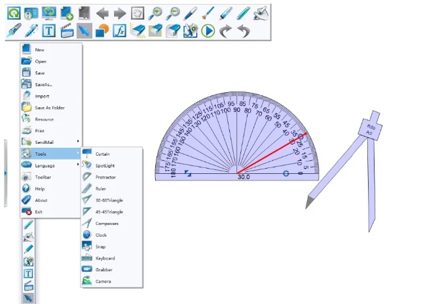Select the arrow pointer tool in top toolbar
442x304 pixels.
[84, 31]
